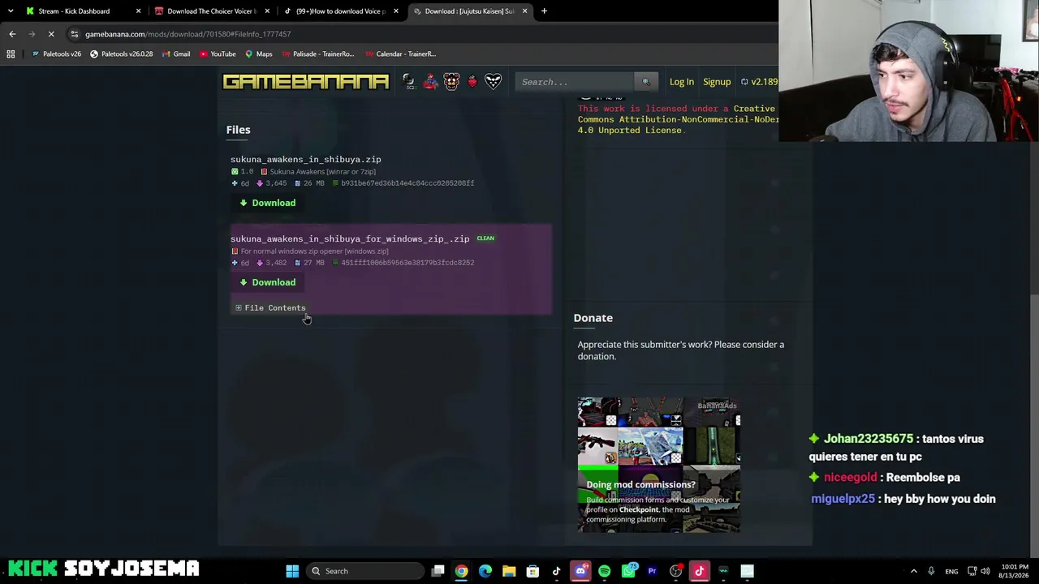Open Google Chrome from the taskbar

coord(461,571)
